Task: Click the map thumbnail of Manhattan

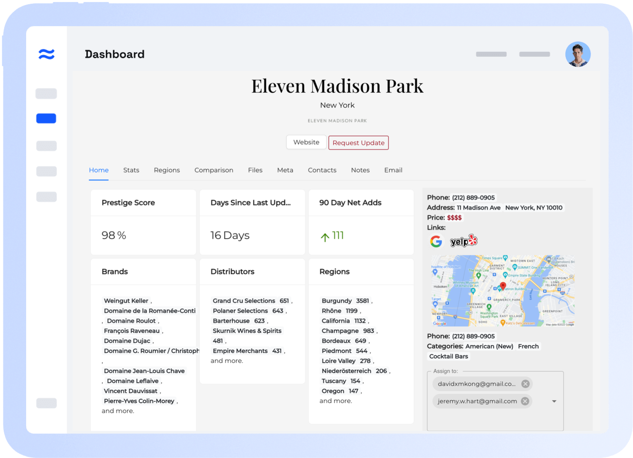Action: pos(503,291)
